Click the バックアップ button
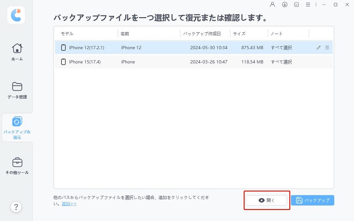 pyautogui.click(x=313, y=200)
